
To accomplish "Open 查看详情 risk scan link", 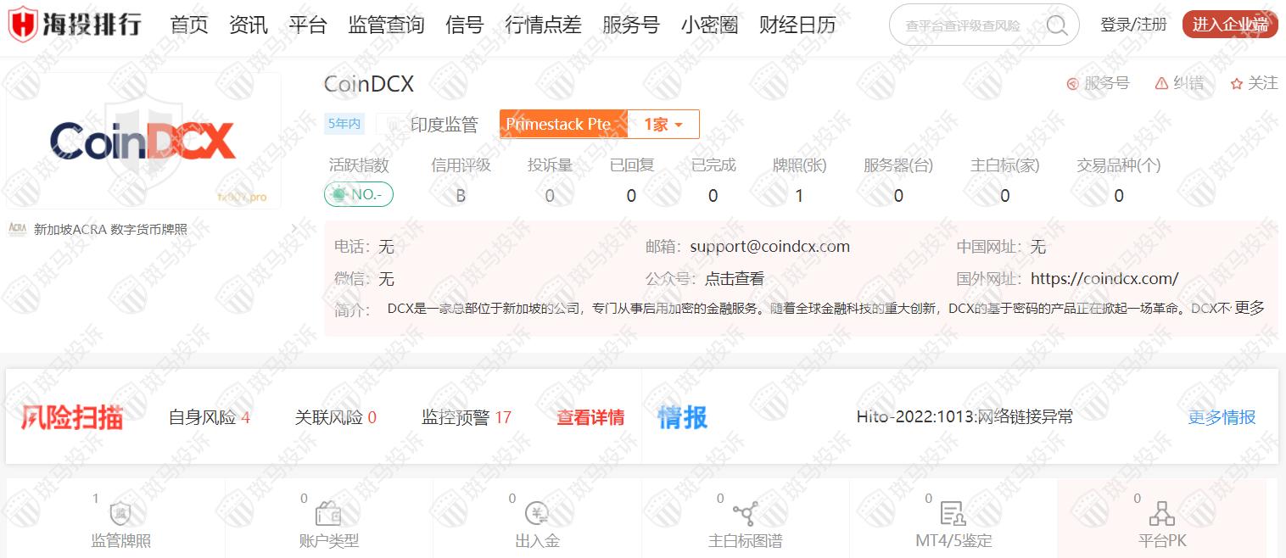I will pyautogui.click(x=590, y=417).
